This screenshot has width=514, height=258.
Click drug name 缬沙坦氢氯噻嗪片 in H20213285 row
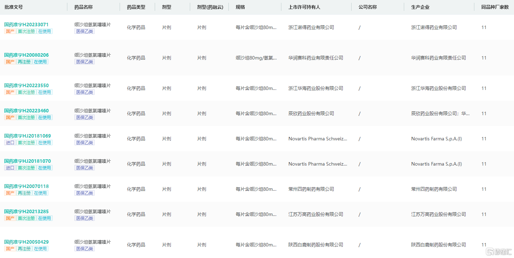pyautogui.click(x=93, y=211)
